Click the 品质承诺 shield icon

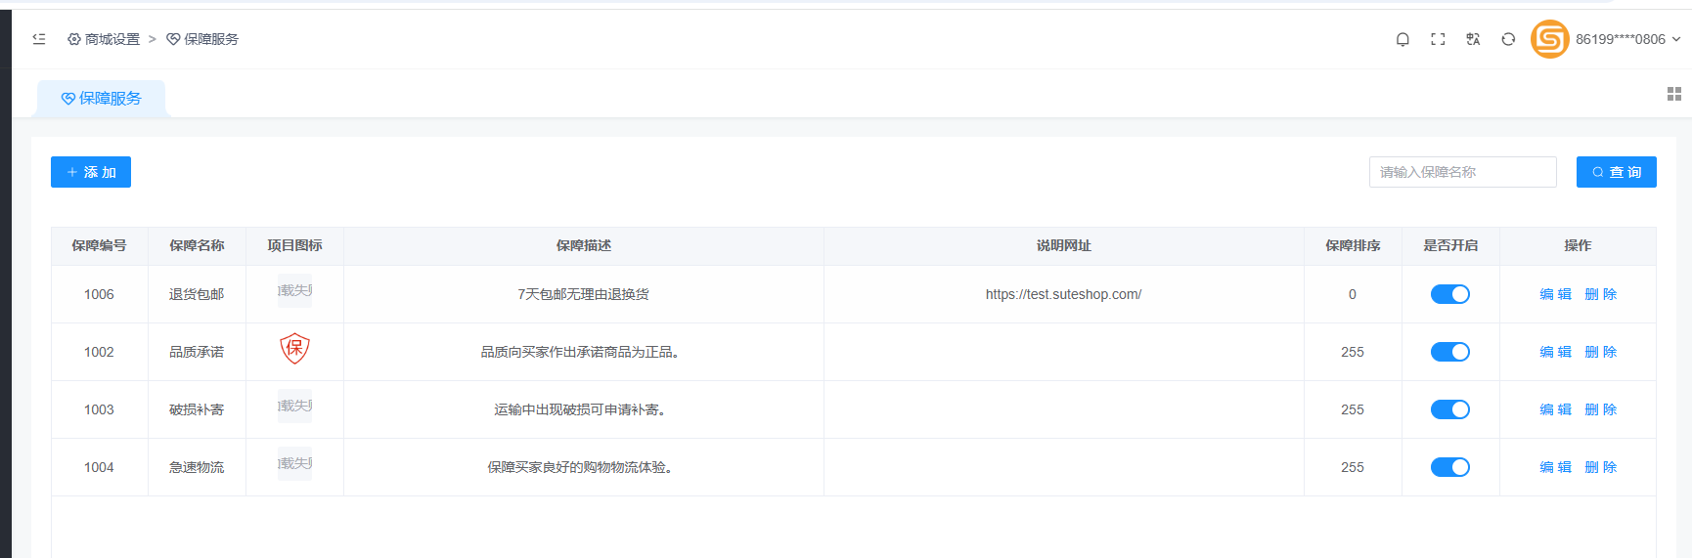click(294, 349)
